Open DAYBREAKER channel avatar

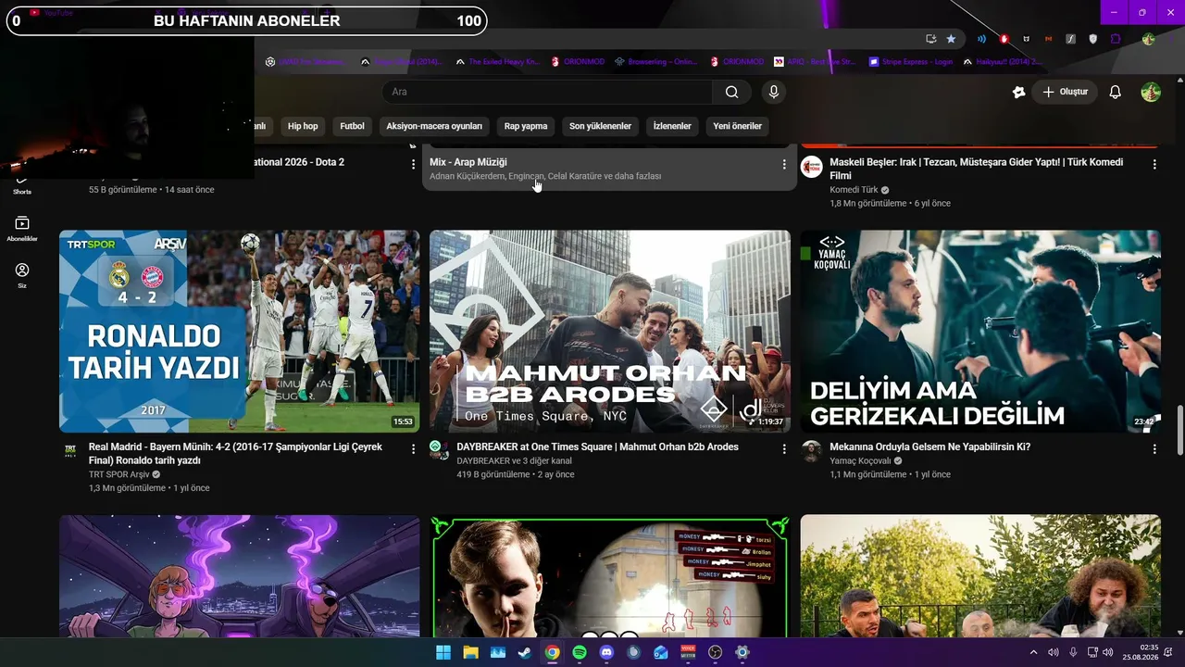click(440, 450)
